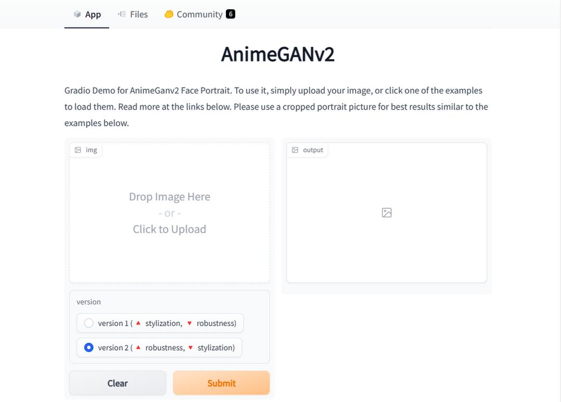Click the 'version' group label

pyautogui.click(x=89, y=302)
